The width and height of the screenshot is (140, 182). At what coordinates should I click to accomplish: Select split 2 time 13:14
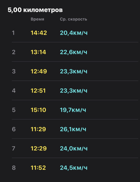(38, 52)
